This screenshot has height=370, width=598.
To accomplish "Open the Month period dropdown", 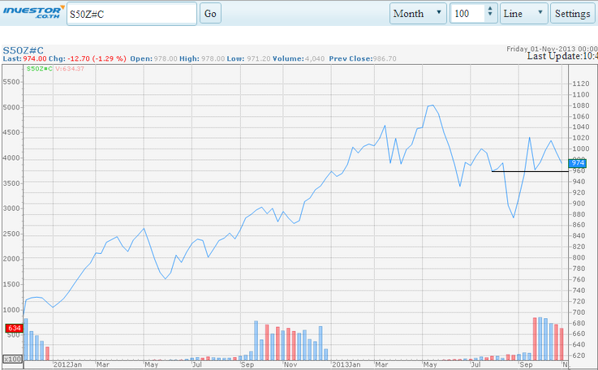I will [x=418, y=14].
